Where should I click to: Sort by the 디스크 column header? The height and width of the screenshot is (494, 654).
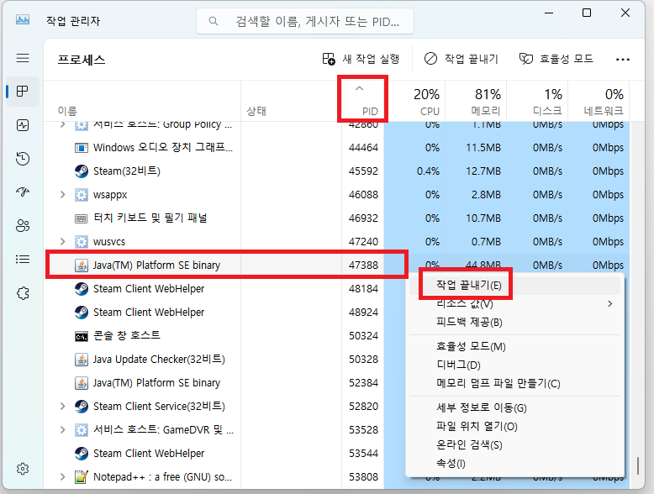point(537,101)
